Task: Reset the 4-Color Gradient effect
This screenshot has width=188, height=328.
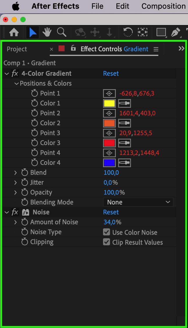Action: (111, 73)
